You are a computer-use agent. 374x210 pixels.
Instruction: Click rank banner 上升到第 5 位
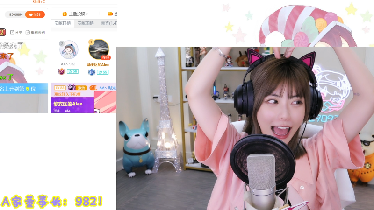coord(24,89)
